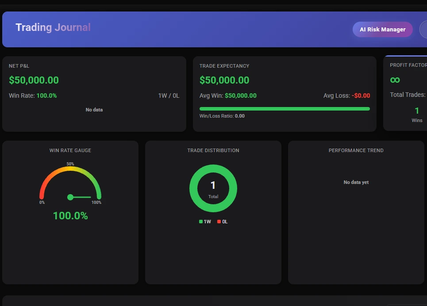The width and height of the screenshot is (427, 306).
Task: Select the Trade Expectancy $50,000.00 amount
Action: [224, 80]
